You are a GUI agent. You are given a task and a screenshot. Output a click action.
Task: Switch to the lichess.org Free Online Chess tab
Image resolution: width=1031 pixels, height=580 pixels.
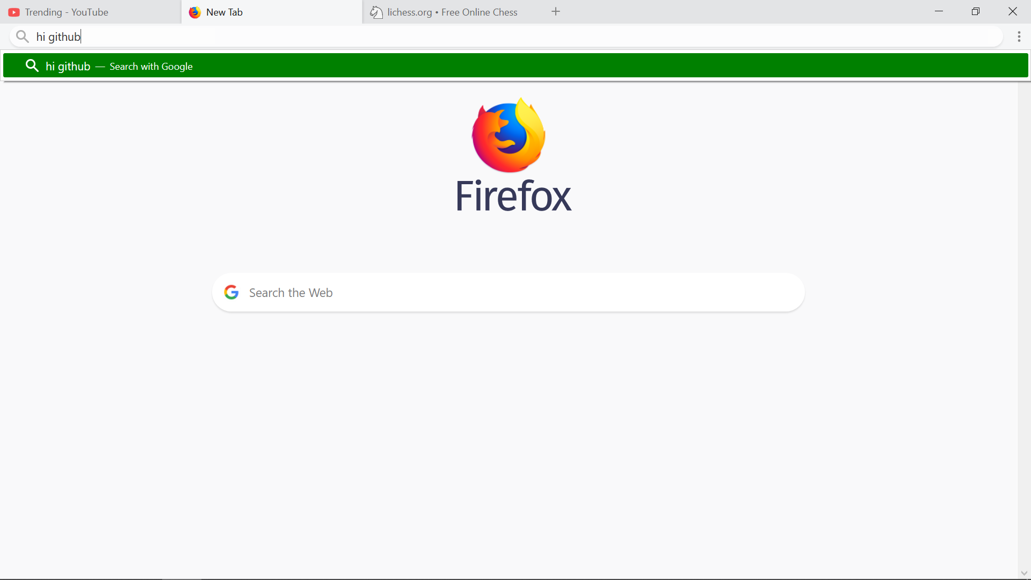pos(452,12)
